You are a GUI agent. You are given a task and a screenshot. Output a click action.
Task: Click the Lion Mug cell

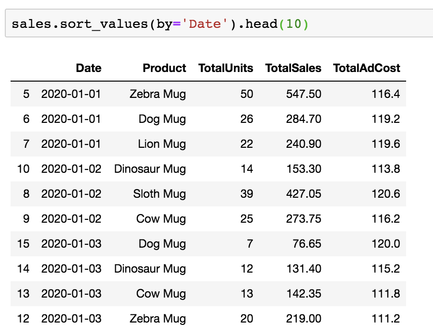pyautogui.click(x=161, y=144)
